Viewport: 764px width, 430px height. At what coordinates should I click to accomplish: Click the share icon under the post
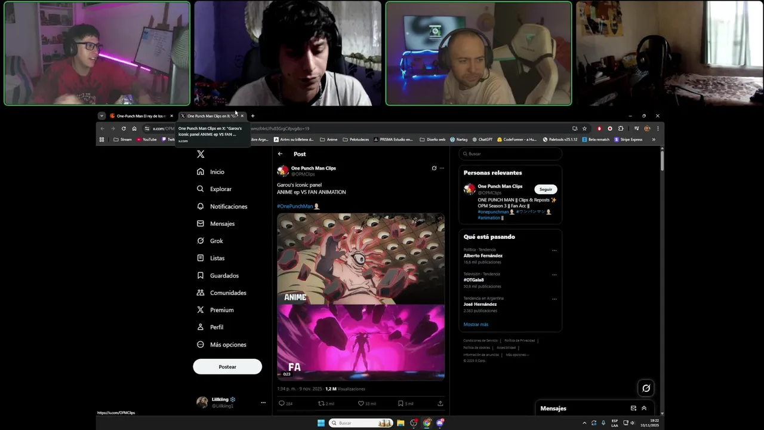(440, 403)
